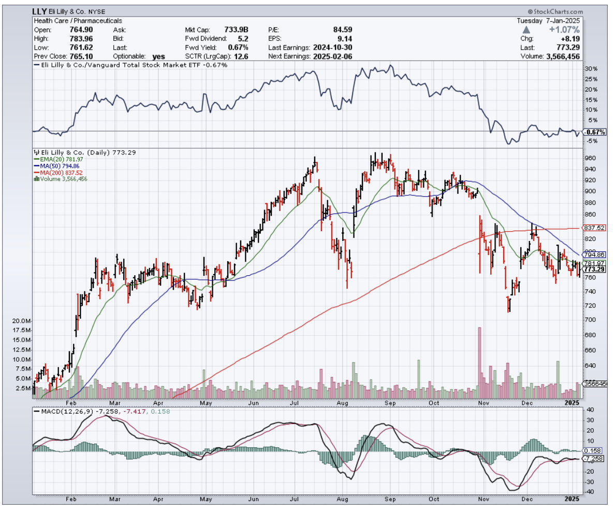The width and height of the screenshot is (615, 510).
Task: Click the red MA(200) legend entry
Action: [x=57, y=173]
